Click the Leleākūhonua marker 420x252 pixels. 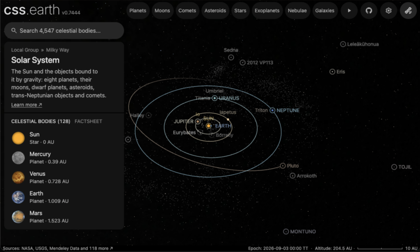pos(343,44)
